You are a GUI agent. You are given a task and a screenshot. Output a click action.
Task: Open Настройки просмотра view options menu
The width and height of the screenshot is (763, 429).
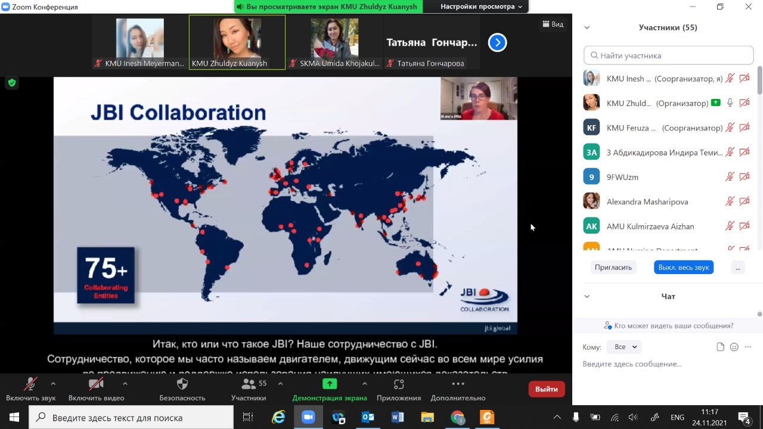click(x=481, y=7)
